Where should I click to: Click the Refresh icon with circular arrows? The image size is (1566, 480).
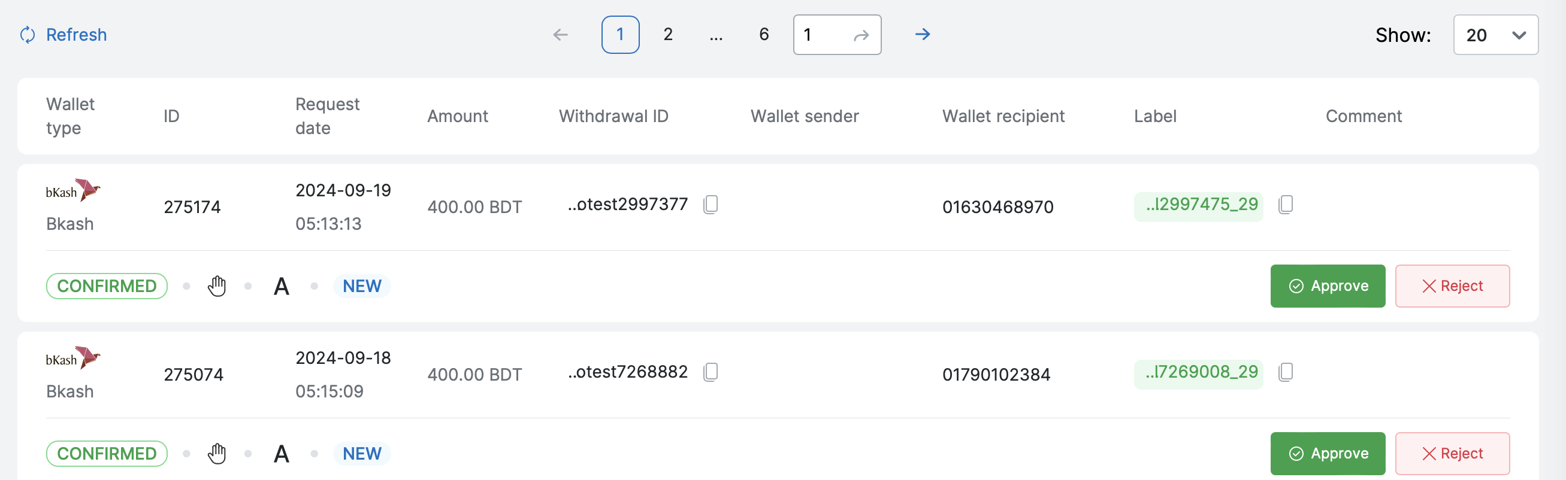tap(28, 35)
